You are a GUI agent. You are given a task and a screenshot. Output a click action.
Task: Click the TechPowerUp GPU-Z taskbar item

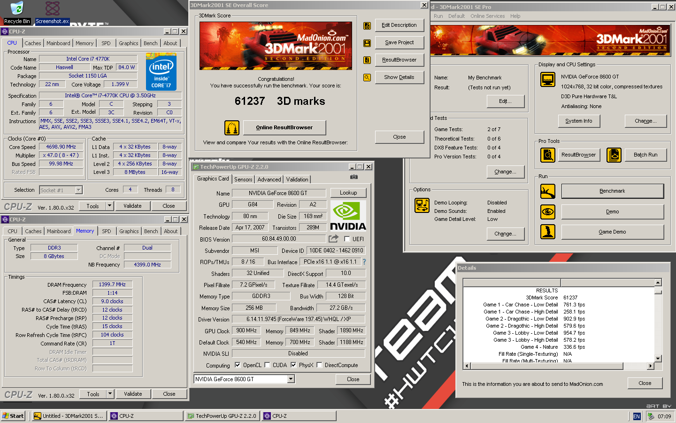click(222, 416)
